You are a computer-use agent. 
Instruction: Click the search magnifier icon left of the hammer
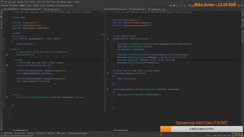(x=171, y=5)
